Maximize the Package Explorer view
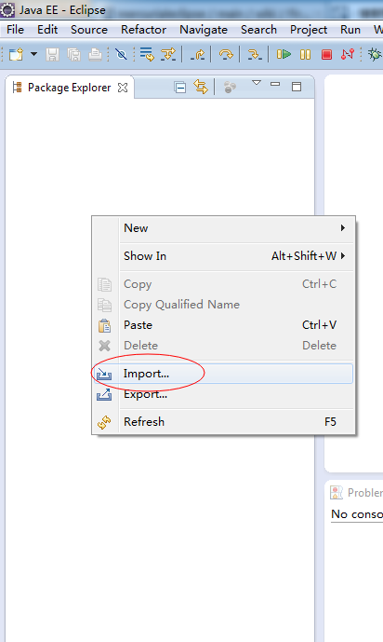Image resolution: width=383 pixels, height=642 pixels. pos(297,87)
